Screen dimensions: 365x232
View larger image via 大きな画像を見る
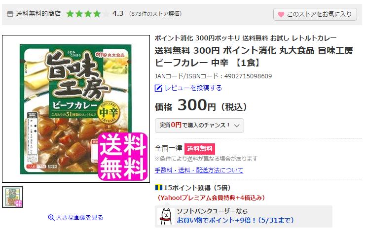(x=79, y=218)
